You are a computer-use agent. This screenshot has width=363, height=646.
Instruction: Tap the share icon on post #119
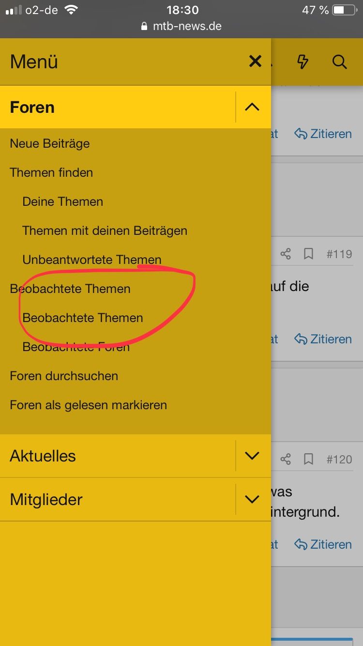click(286, 254)
